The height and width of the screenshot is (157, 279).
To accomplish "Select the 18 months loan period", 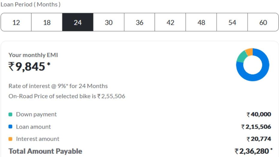I will (47, 22).
